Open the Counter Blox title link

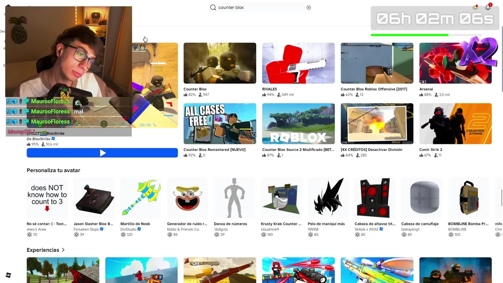195,89
